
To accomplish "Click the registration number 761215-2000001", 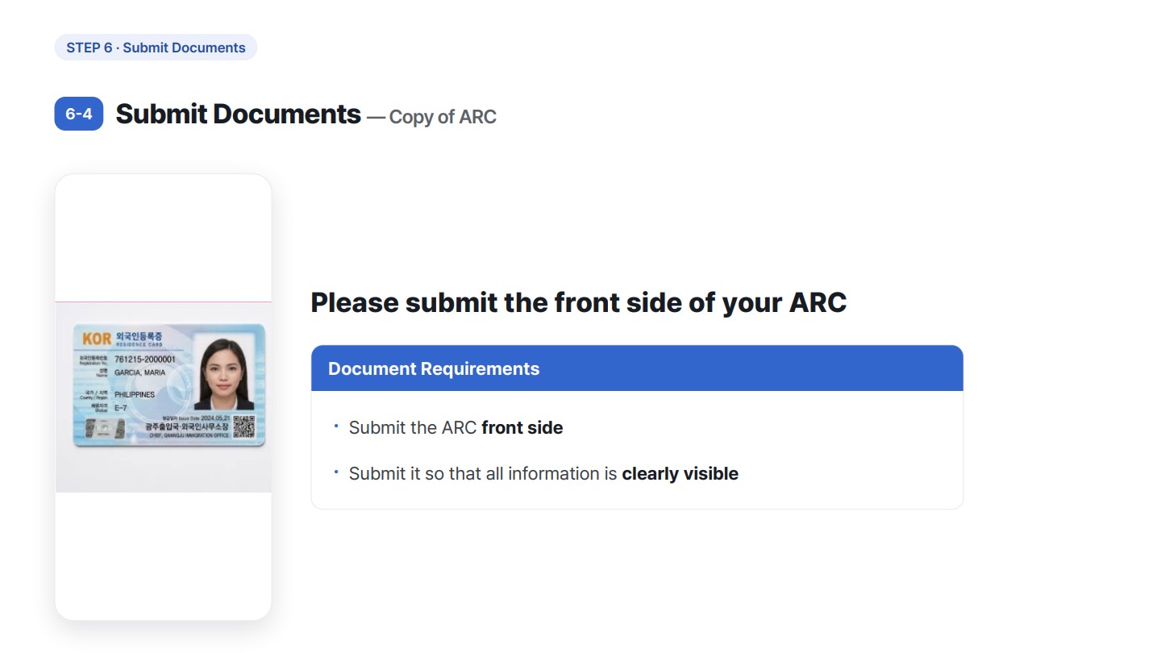I will point(145,359).
